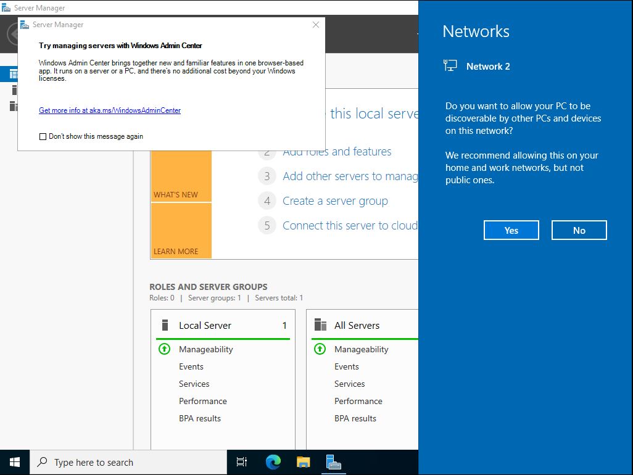Open Events under All Servers
Viewport: 633px width, 475px height.
coord(346,366)
